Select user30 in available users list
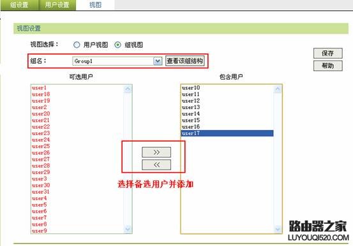Image resolution: width=353 pixels, height=246 pixels. coord(78,185)
